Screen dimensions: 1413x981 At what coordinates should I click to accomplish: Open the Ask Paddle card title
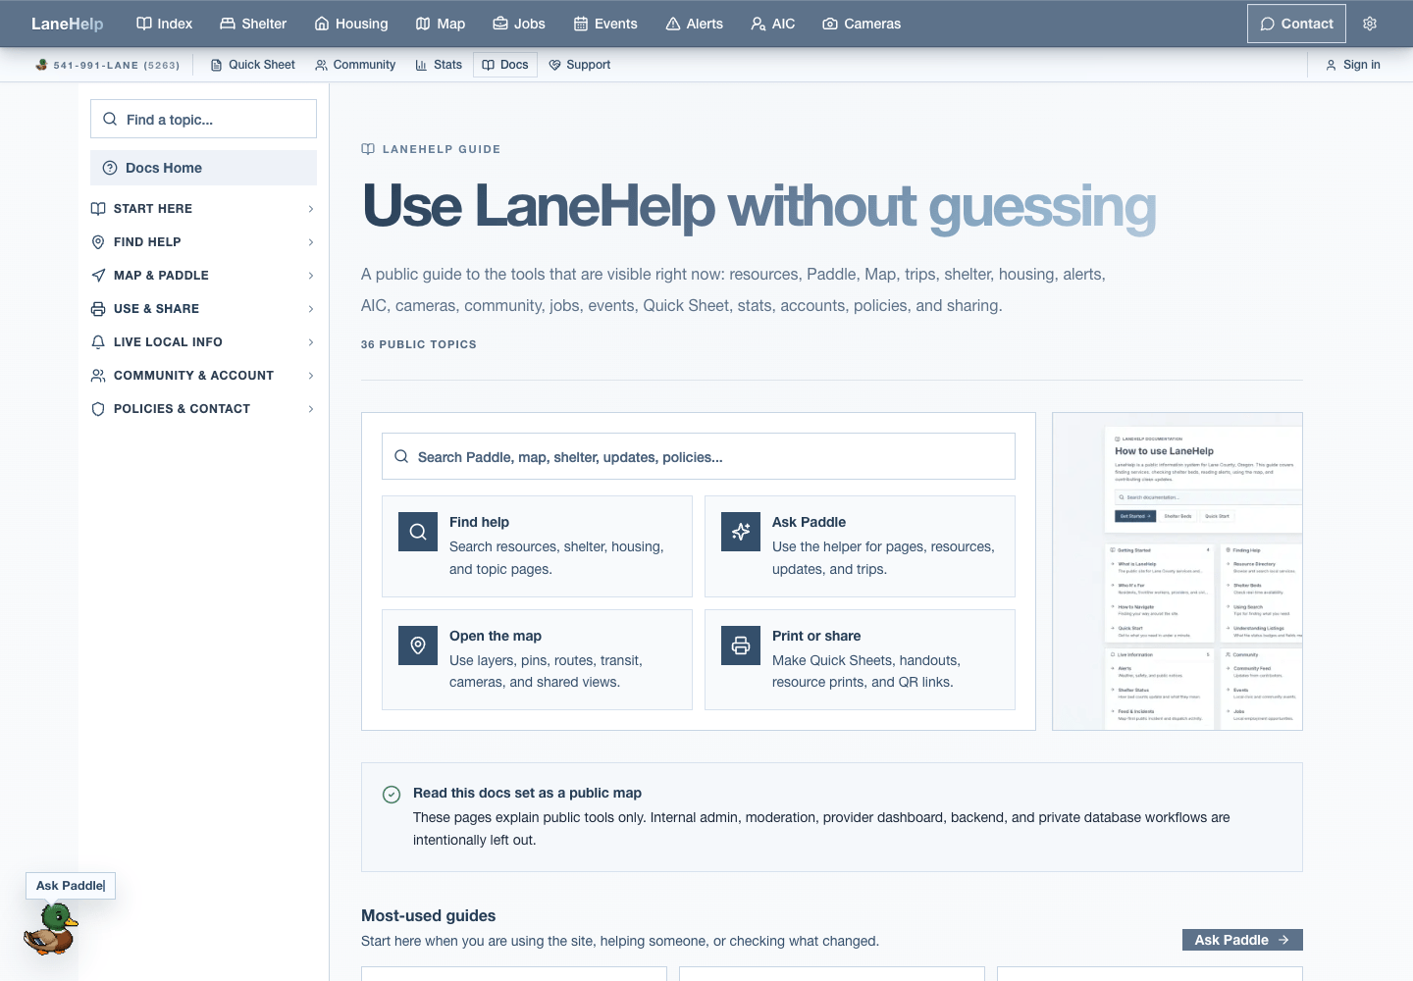(809, 522)
